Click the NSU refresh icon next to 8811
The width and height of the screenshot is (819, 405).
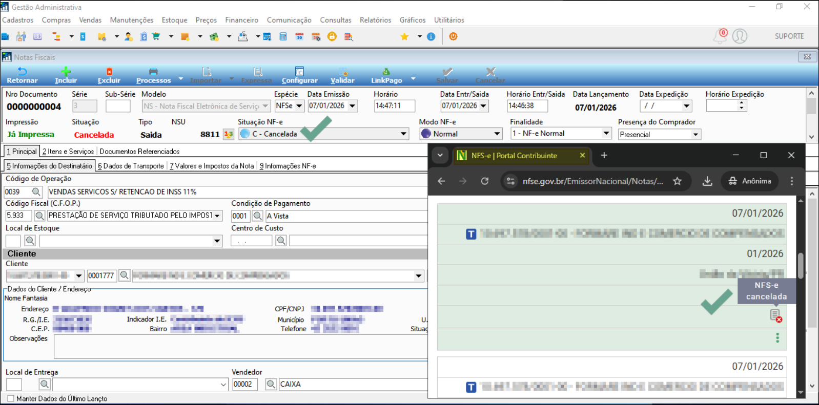229,134
